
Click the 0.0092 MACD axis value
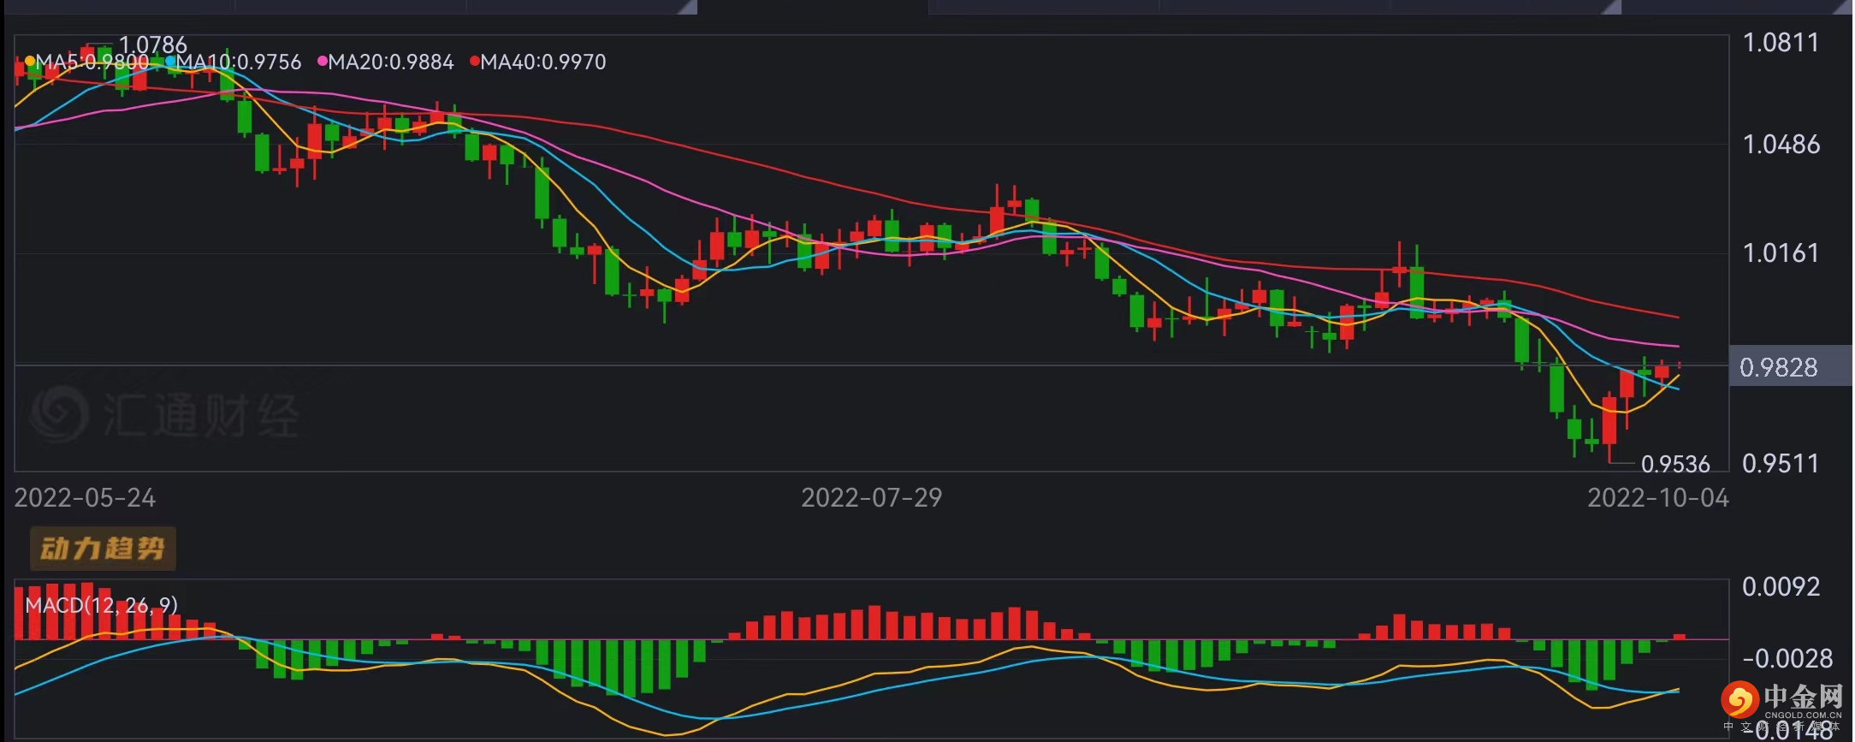1781,586
